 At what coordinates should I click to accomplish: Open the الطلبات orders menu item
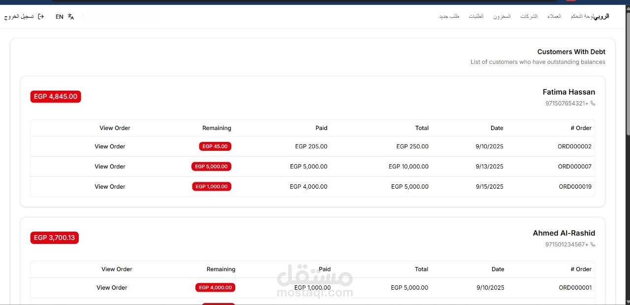(x=476, y=17)
